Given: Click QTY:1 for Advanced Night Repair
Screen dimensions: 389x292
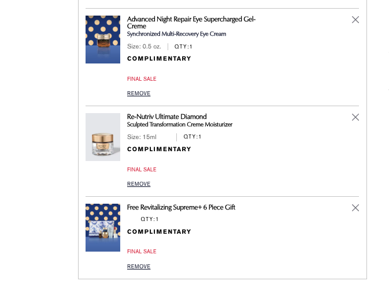Looking at the screenshot, I should coord(183,47).
